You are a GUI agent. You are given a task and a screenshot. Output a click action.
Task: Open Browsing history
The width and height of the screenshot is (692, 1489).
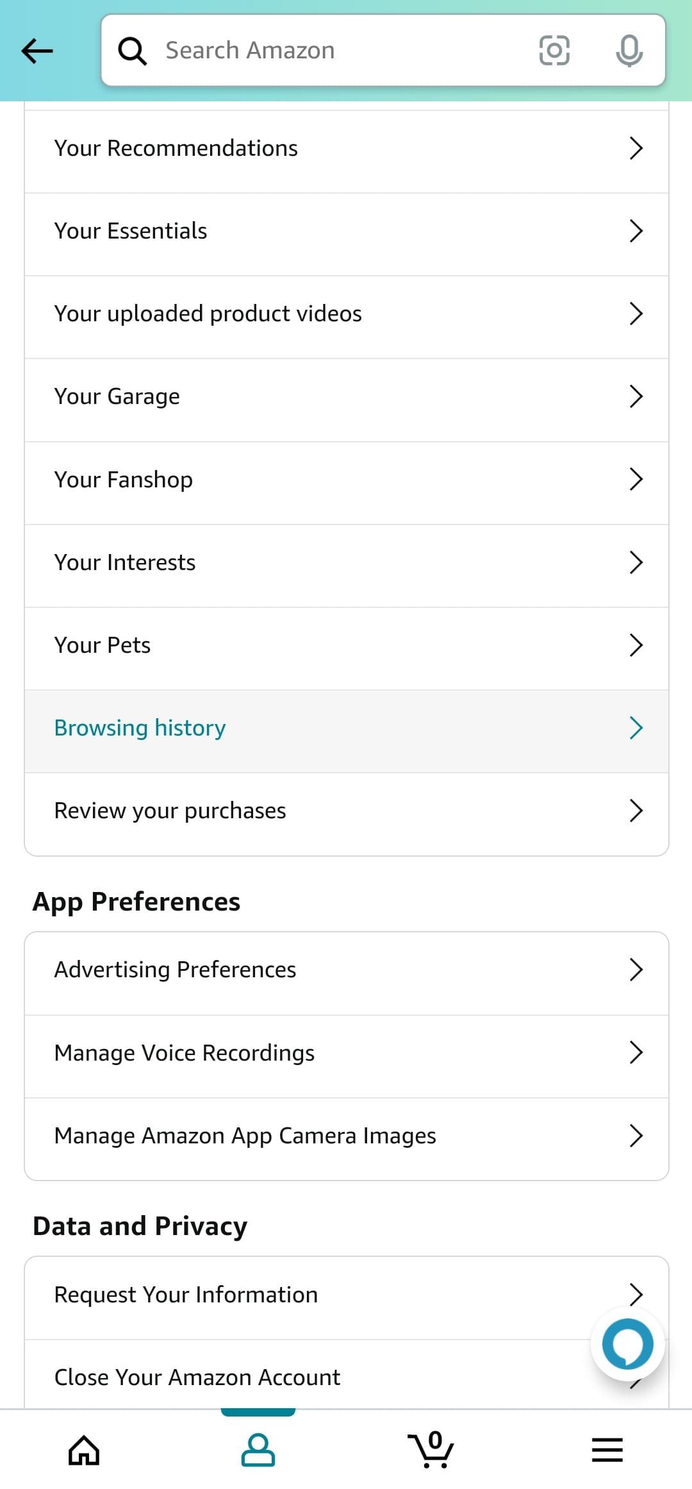coord(140,728)
